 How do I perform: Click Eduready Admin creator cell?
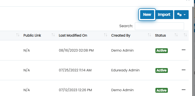(125, 70)
